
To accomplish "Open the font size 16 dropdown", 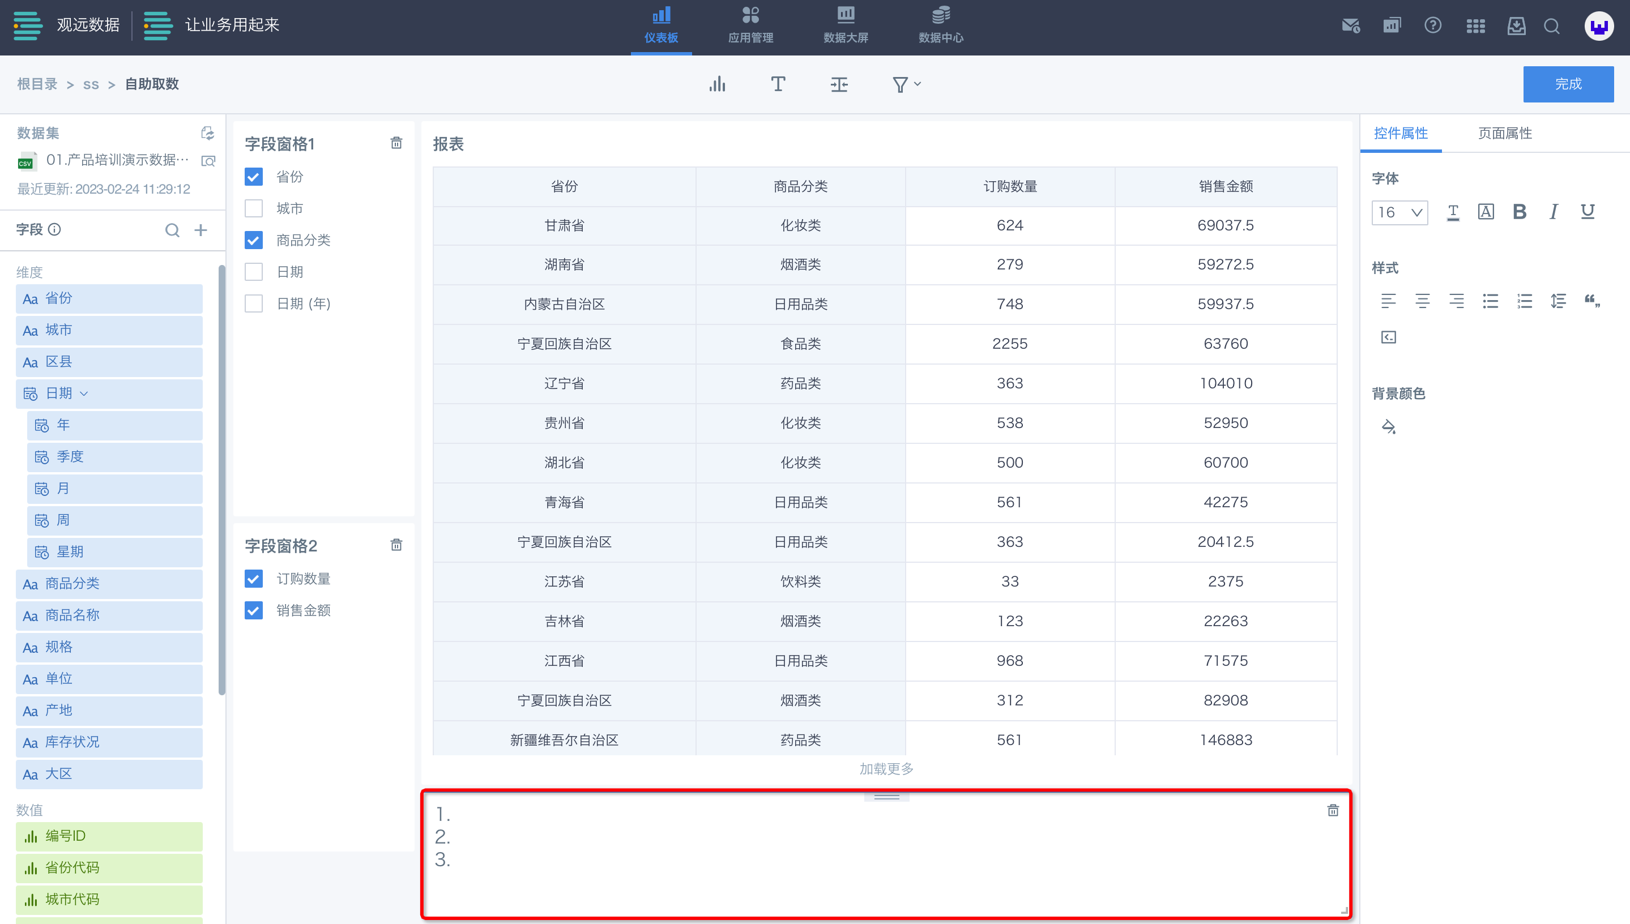I will [x=1399, y=212].
